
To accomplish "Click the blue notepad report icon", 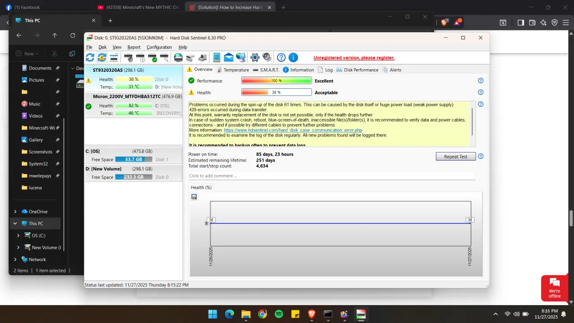I will click(x=217, y=57).
